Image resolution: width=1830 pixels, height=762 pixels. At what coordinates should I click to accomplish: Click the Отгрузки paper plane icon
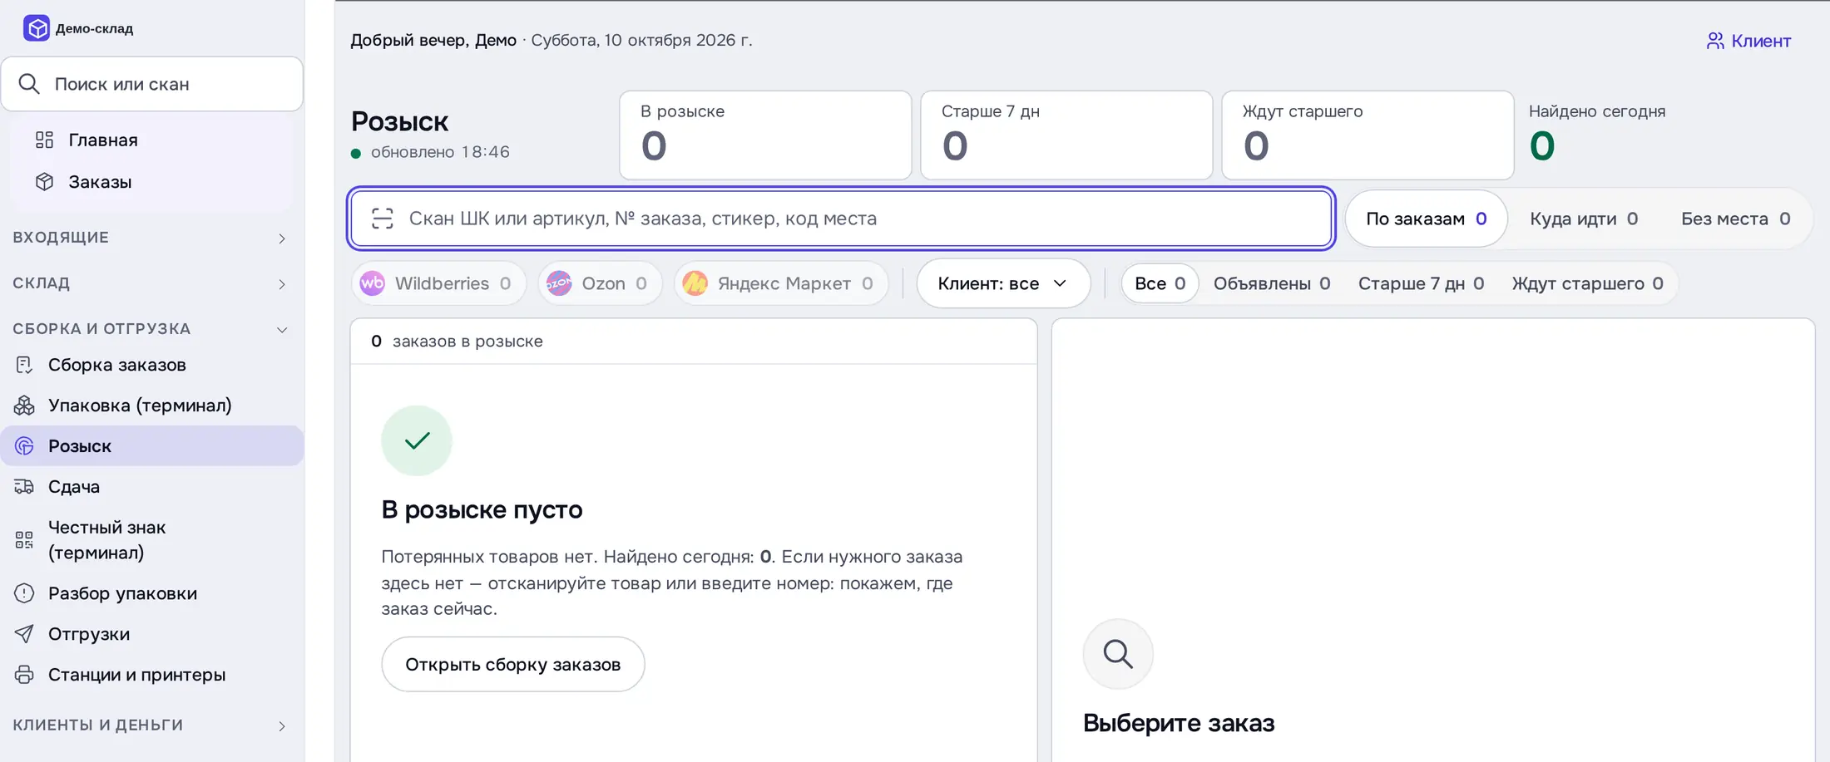point(24,634)
